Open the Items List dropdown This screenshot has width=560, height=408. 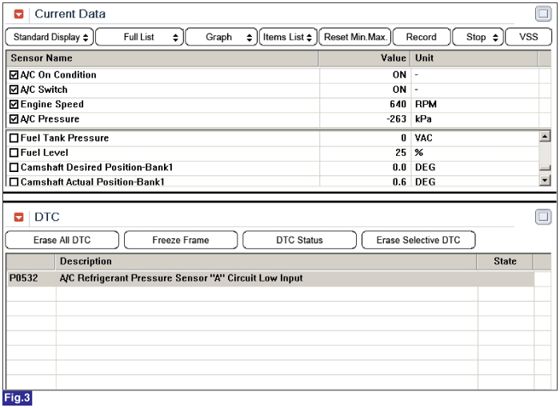pos(288,37)
